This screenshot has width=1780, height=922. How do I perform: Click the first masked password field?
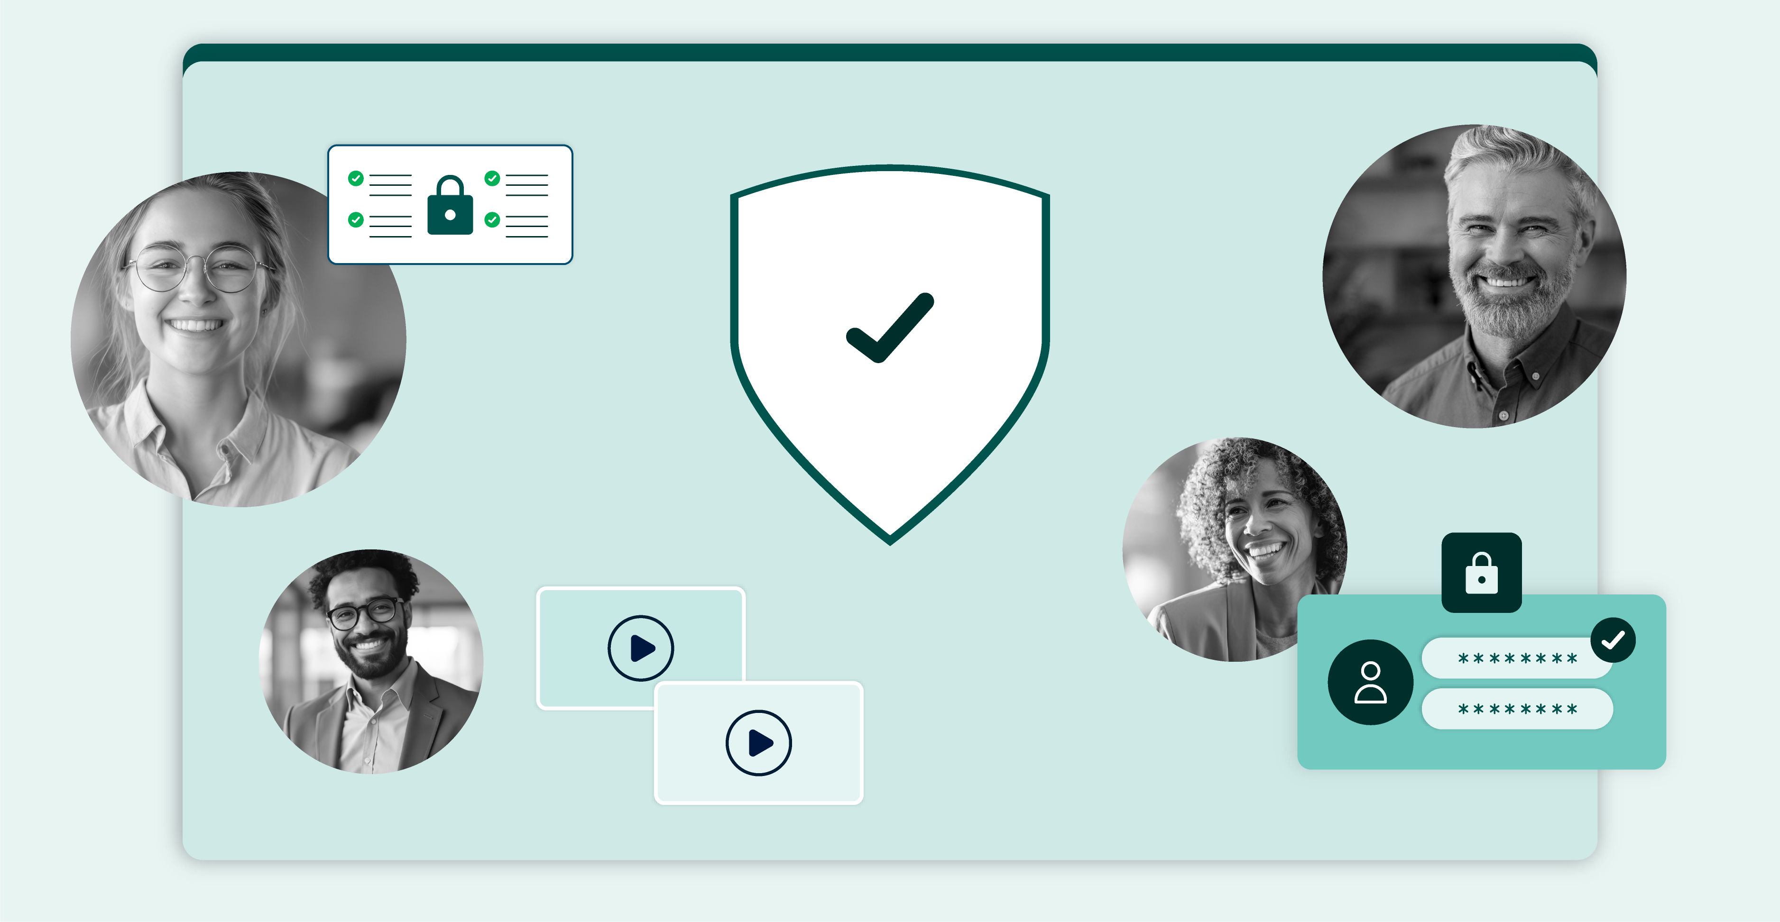(1517, 658)
